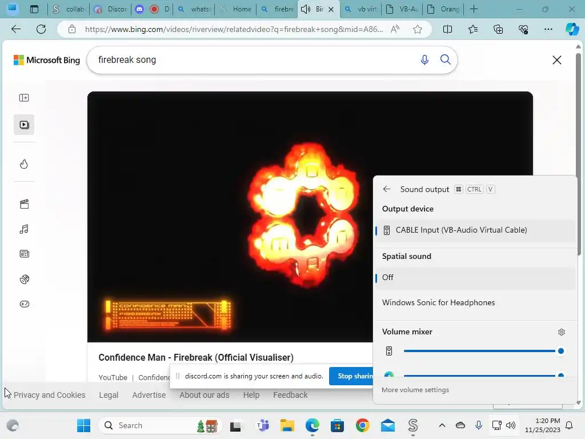
Task: Switch to the Orang tab
Action: 443,9
